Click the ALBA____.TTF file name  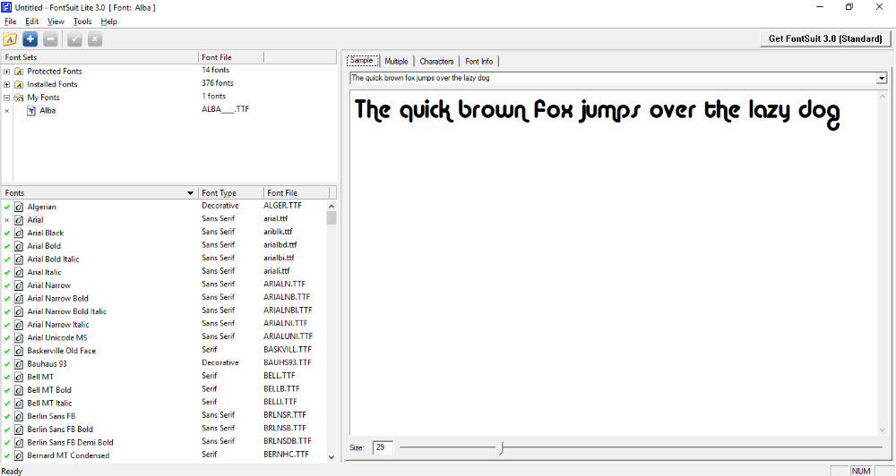(x=225, y=109)
